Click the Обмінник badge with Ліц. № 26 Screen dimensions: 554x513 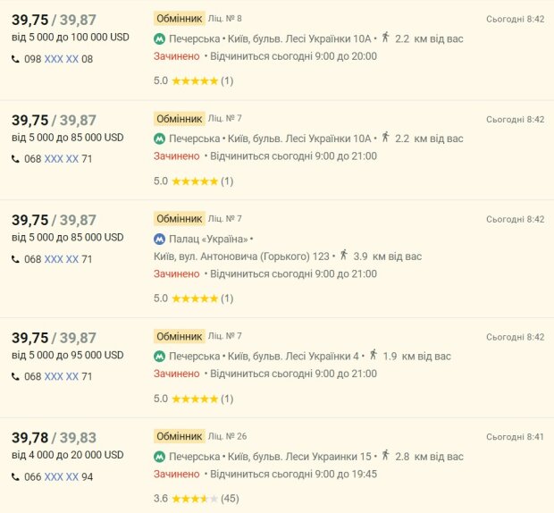tap(179, 436)
